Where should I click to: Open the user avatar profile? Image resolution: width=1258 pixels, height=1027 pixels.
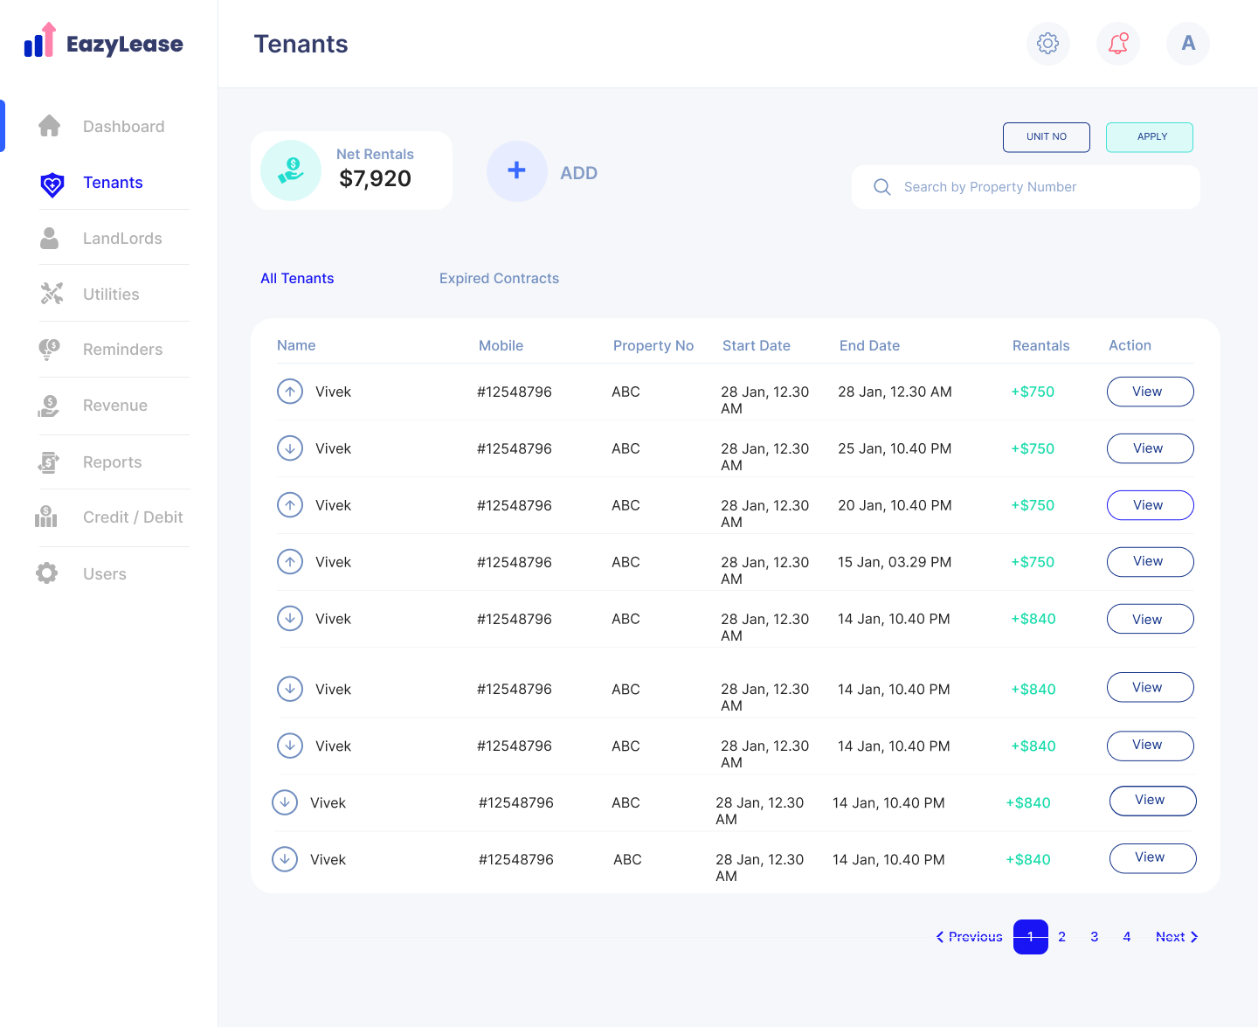pos(1187,44)
